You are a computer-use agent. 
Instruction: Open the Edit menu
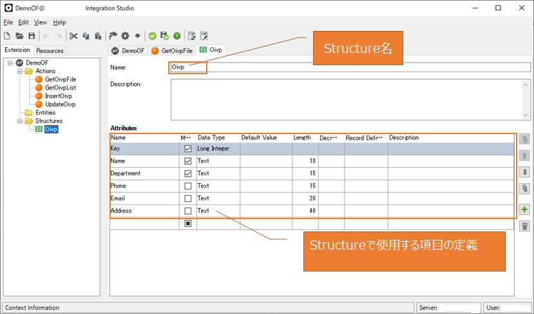pos(23,22)
